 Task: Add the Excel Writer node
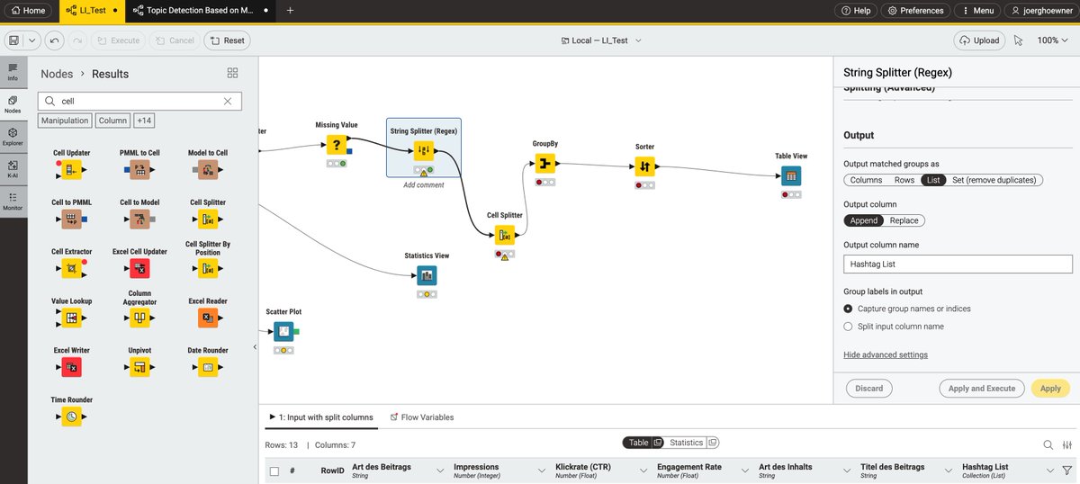point(71,367)
